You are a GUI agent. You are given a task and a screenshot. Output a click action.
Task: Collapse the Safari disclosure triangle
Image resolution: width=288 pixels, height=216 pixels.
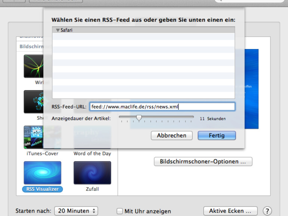coord(58,30)
